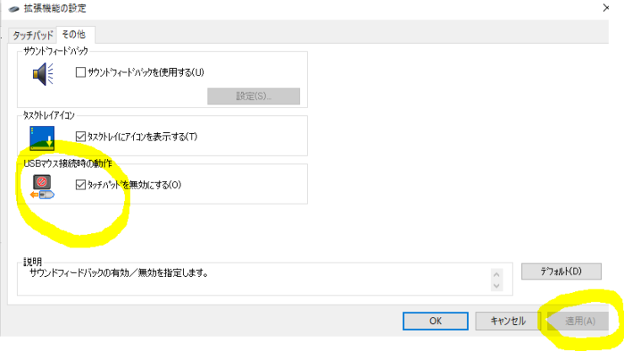Click the キャンセル button
This screenshot has height=351, width=624.
(x=507, y=321)
